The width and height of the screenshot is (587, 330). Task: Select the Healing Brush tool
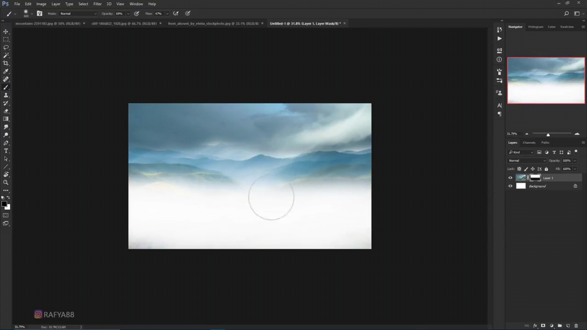coord(6,79)
